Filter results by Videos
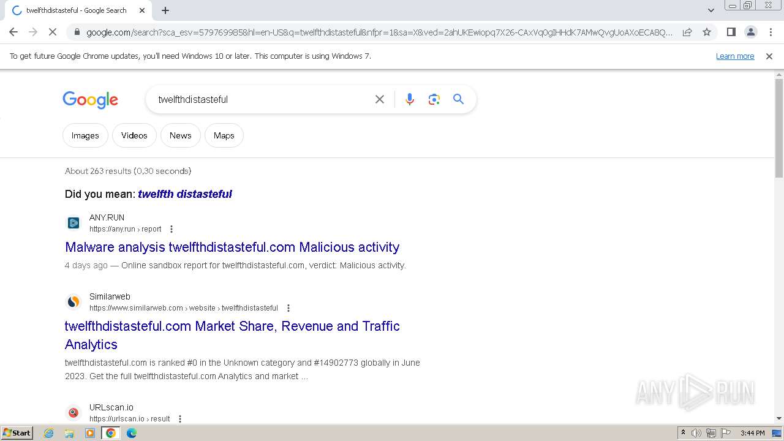This screenshot has height=441, width=784. click(134, 135)
